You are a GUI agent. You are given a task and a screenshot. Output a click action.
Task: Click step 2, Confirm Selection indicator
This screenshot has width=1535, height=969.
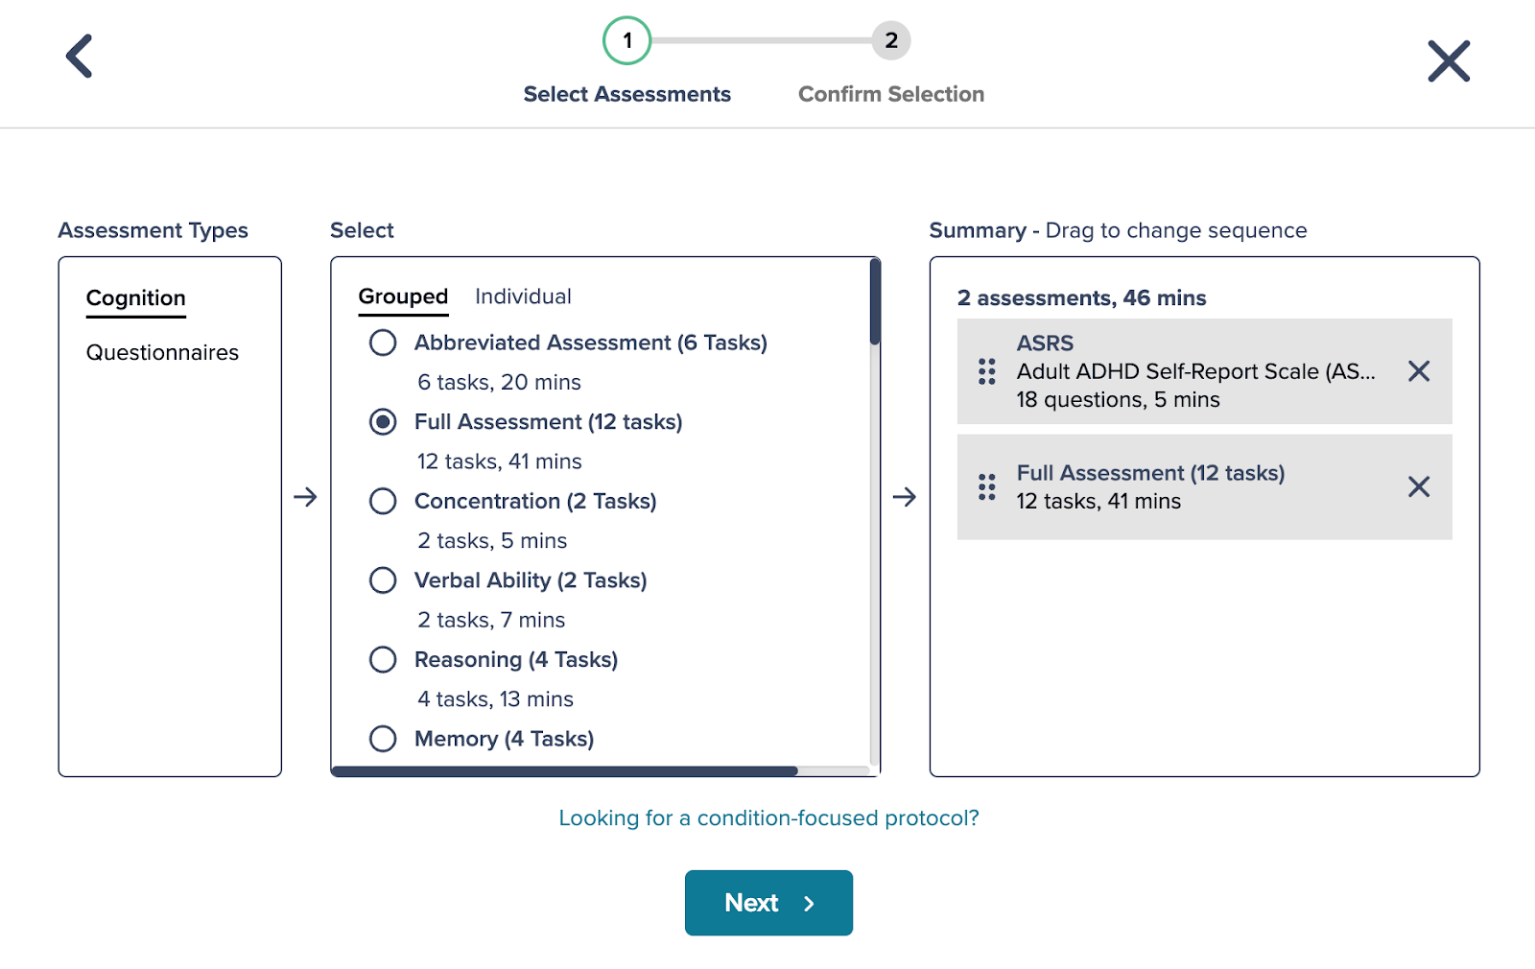pos(890,40)
